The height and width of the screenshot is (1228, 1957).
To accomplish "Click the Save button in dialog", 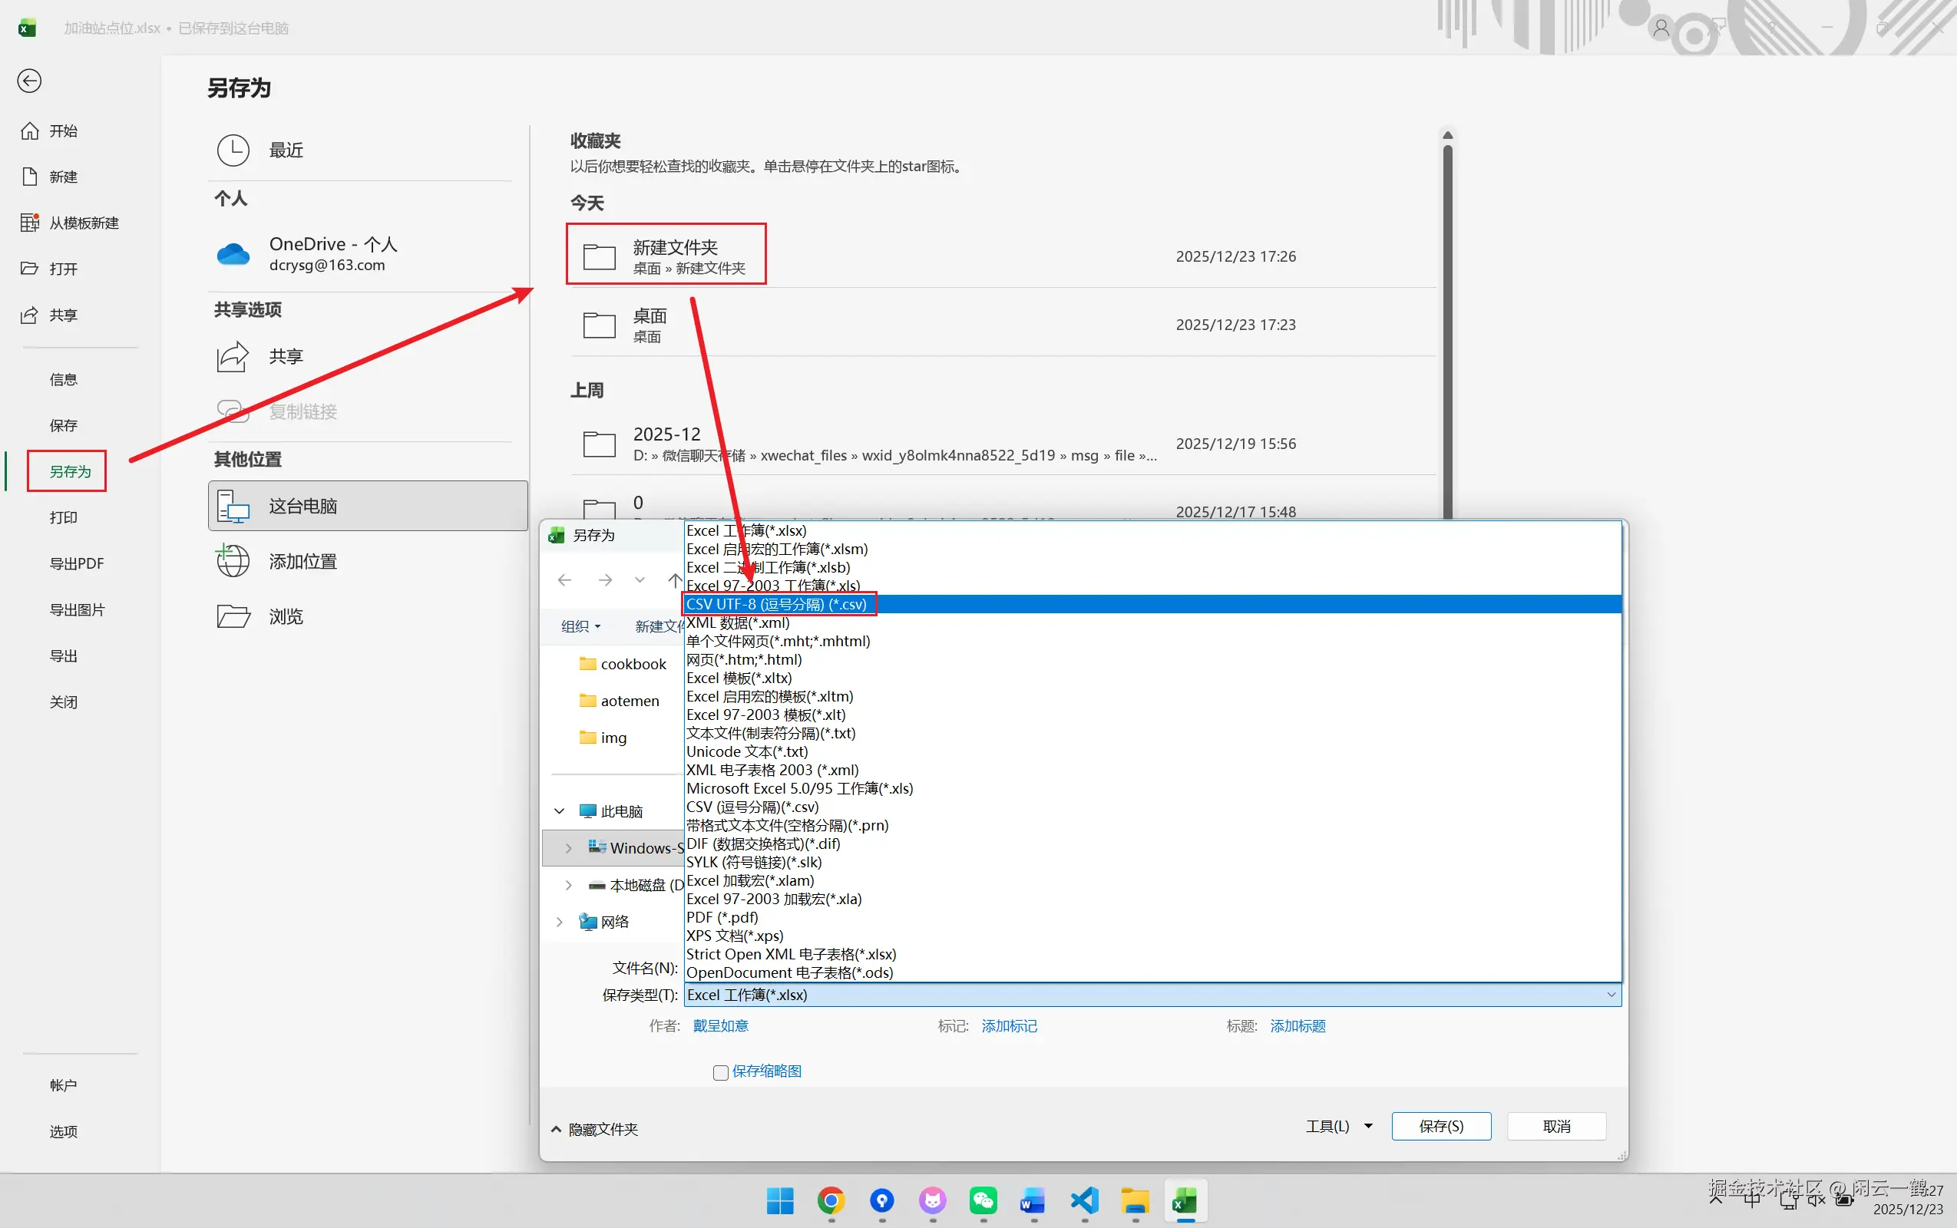I will [x=1440, y=1127].
